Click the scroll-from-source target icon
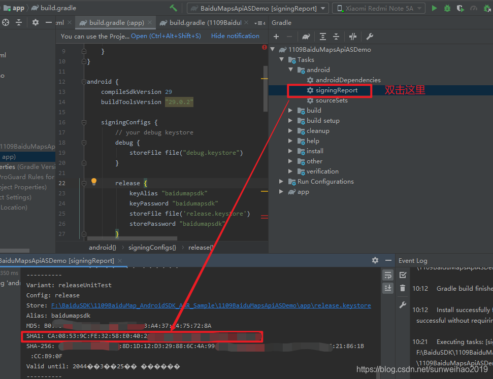 [x=6, y=22]
